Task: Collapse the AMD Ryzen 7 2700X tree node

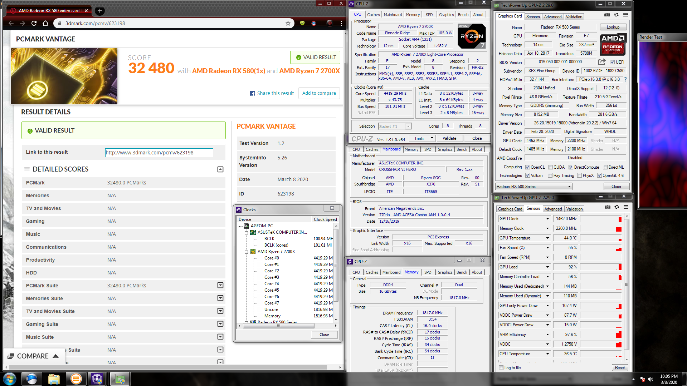Action: pos(246,252)
